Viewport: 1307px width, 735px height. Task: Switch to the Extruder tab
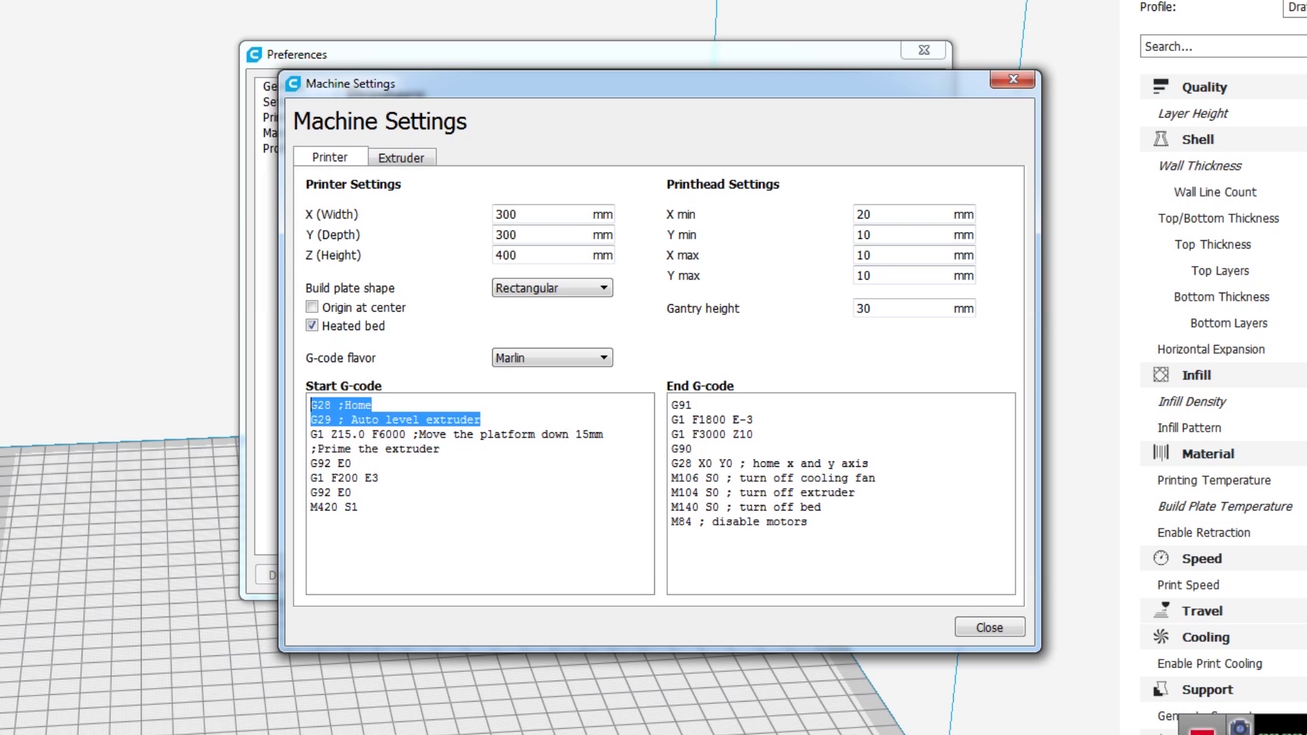tap(402, 157)
